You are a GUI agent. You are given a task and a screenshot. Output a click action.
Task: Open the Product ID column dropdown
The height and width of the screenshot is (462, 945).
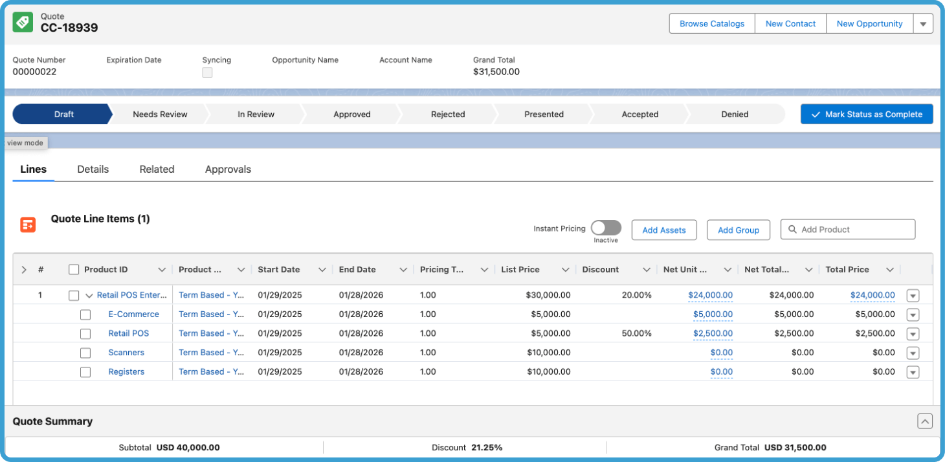pos(162,269)
